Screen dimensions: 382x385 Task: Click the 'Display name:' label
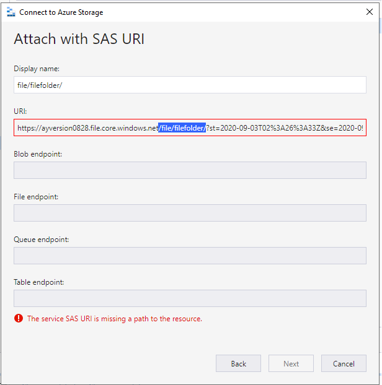pyautogui.click(x=37, y=69)
